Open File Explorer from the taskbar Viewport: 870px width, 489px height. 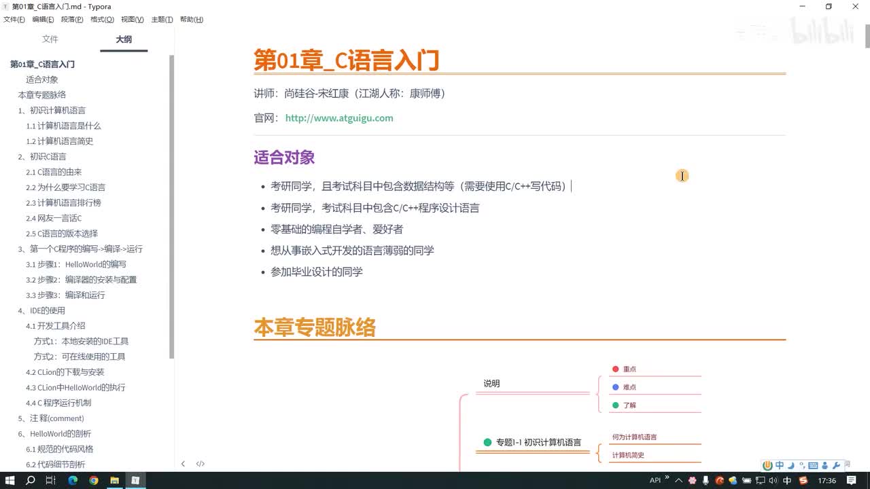pos(115,480)
